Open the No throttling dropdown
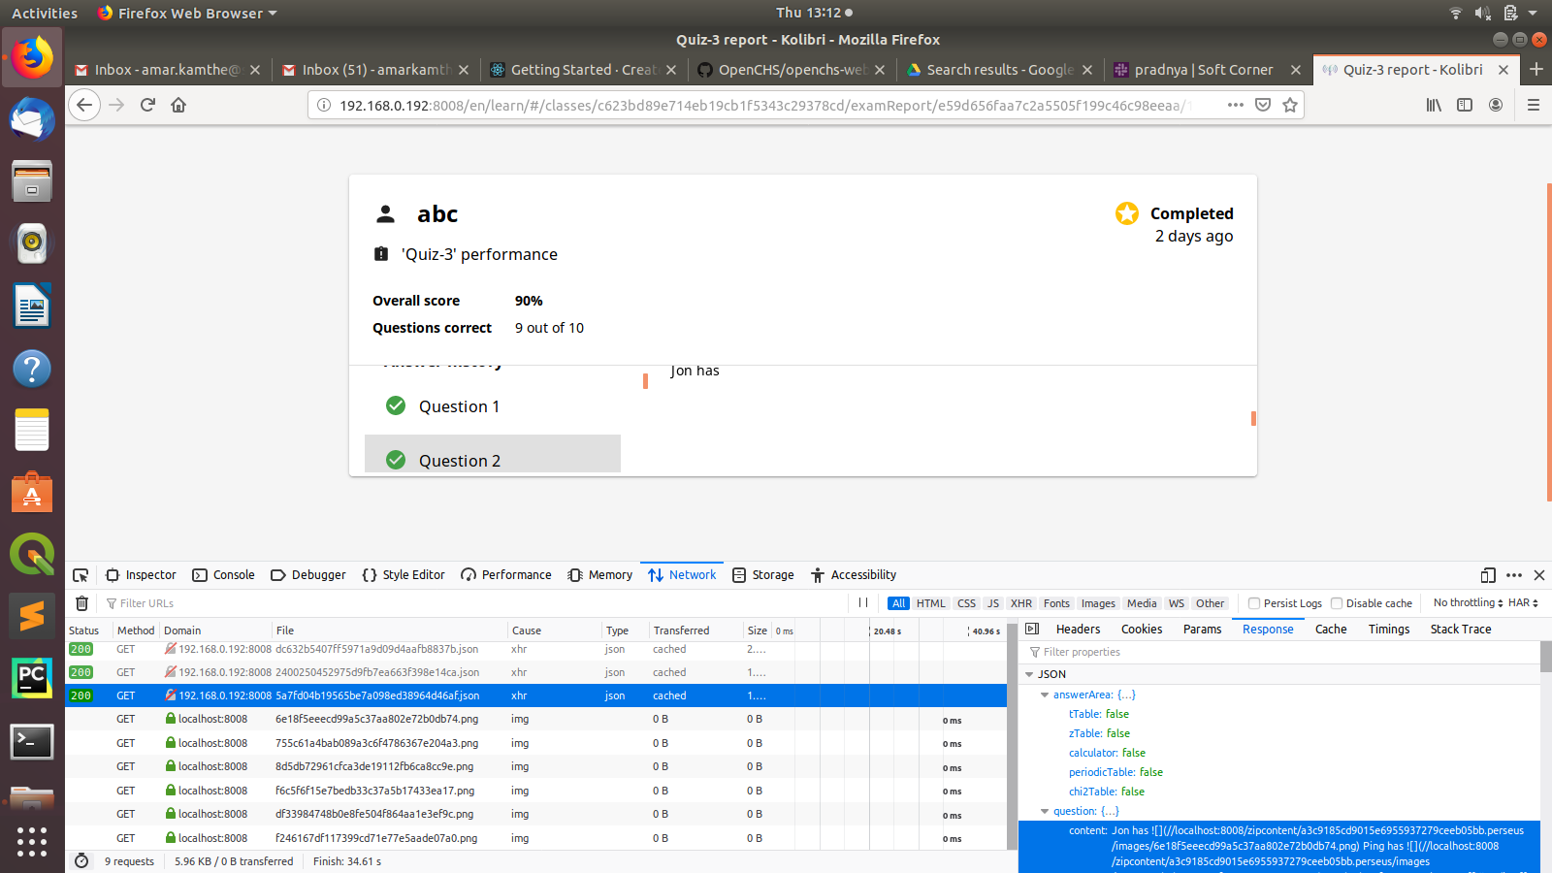The width and height of the screenshot is (1552, 873). 1467,602
